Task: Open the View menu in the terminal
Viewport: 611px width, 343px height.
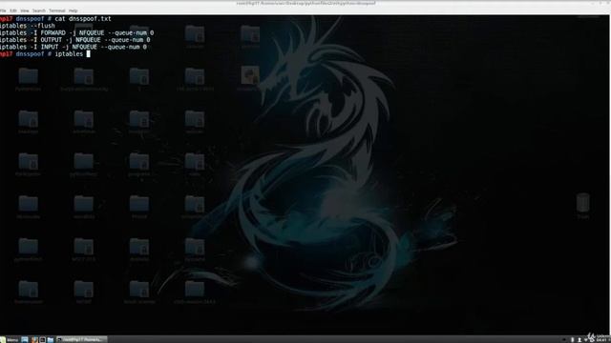Action: click(x=25, y=10)
